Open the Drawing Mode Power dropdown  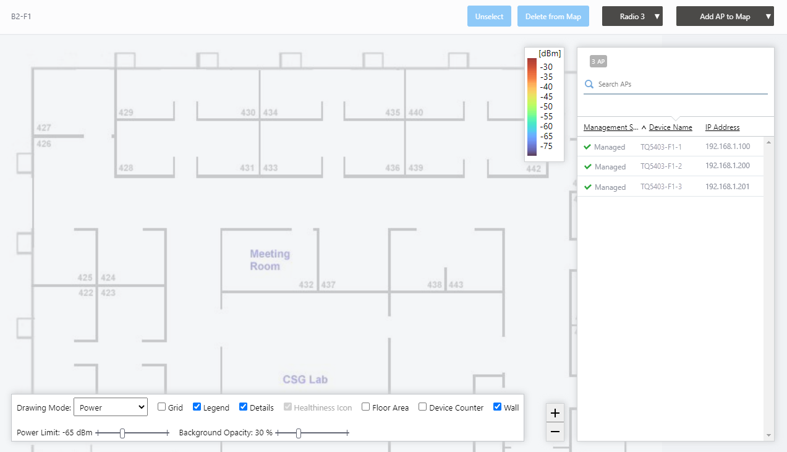pyautogui.click(x=110, y=407)
